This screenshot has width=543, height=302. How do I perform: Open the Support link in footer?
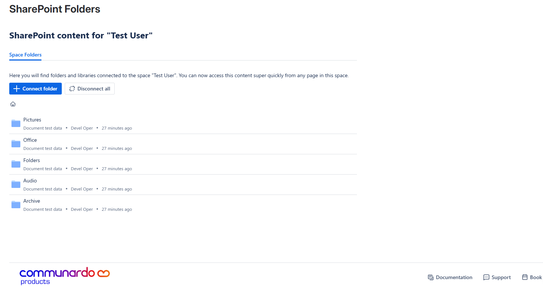(501, 277)
